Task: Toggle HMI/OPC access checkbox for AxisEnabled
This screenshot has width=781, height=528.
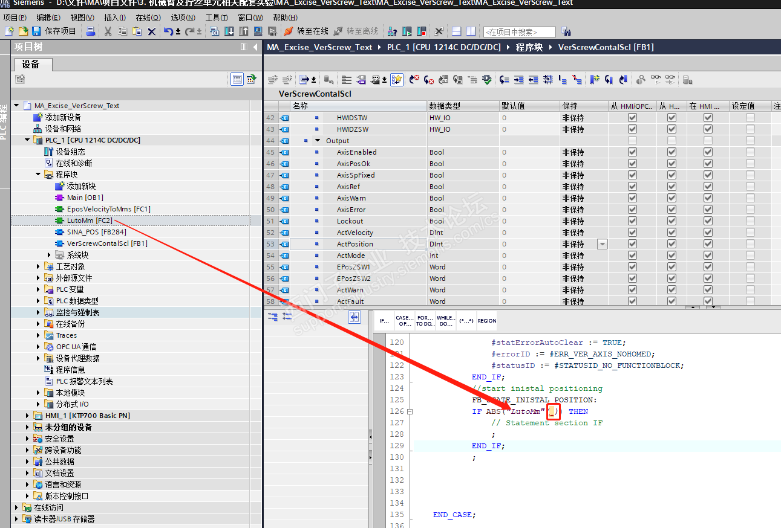Action: coord(632,152)
